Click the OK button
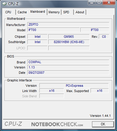 [103, 124]
